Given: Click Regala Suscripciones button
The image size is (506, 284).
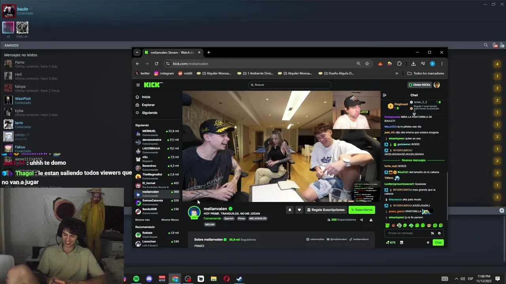Looking at the screenshot, I should [326, 210].
